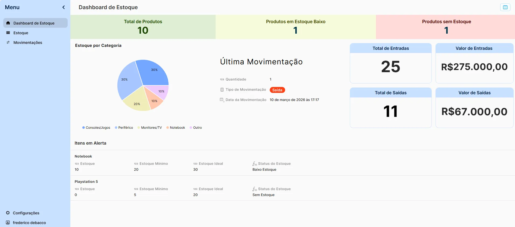This screenshot has width=515, height=227.
Task: Toggle Monitores/TV legend entry
Action: [x=150, y=128]
